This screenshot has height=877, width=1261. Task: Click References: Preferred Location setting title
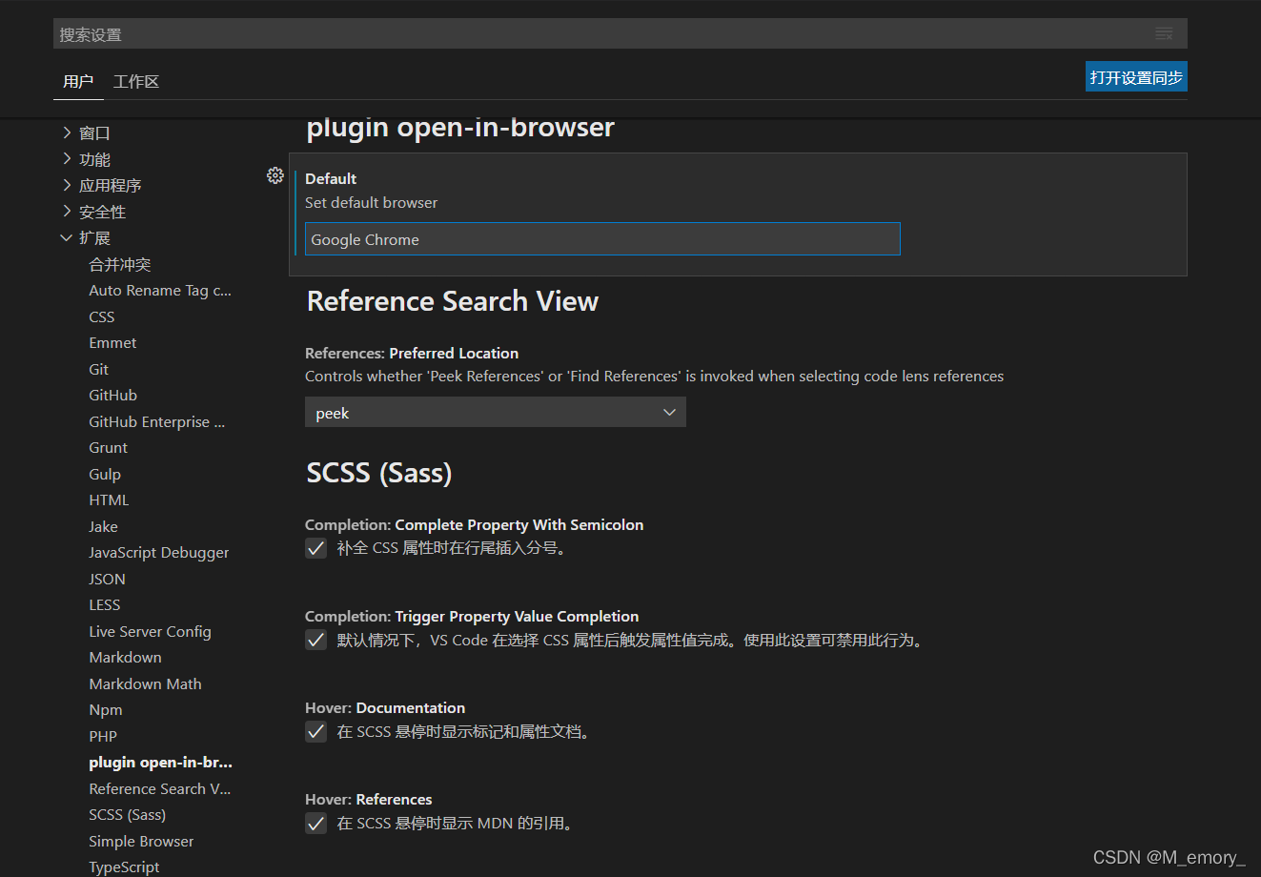tap(412, 353)
